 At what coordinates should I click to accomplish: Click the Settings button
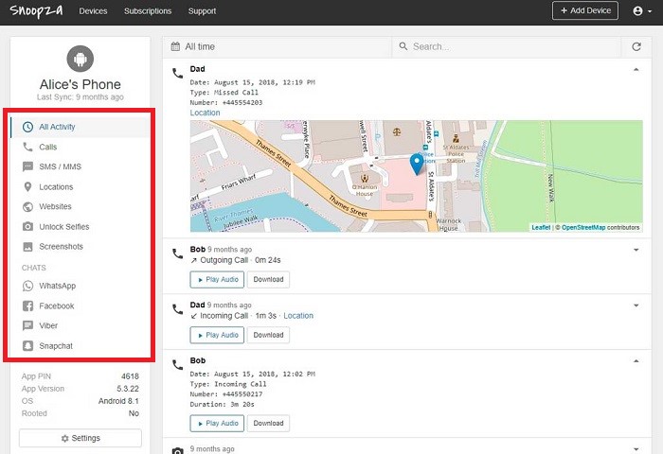81,438
